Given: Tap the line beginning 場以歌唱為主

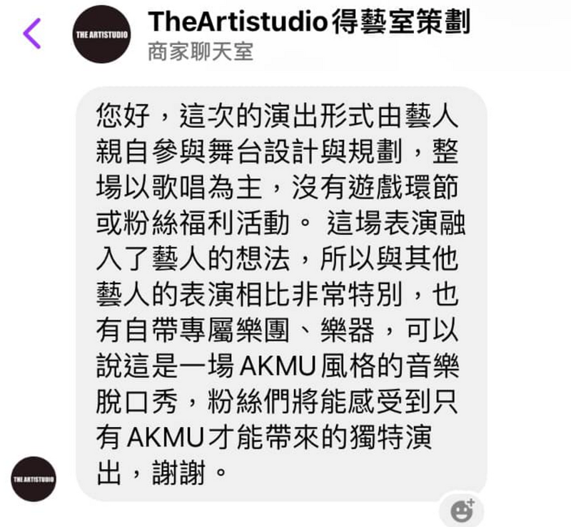Looking at the screenshot, I should (277, 187).
